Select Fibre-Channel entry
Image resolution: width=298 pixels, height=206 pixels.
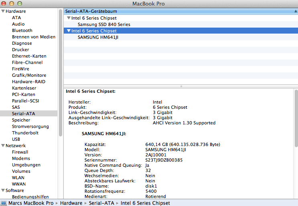(27, 62)
